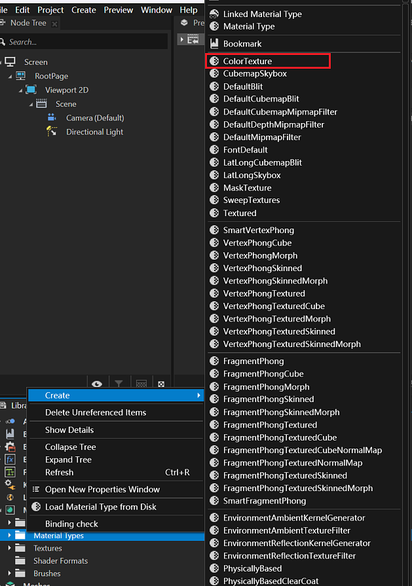Select Shader Formats folder
Image resolution: width=412 pixels, height=586 pixels.
(x=60, y=561)
